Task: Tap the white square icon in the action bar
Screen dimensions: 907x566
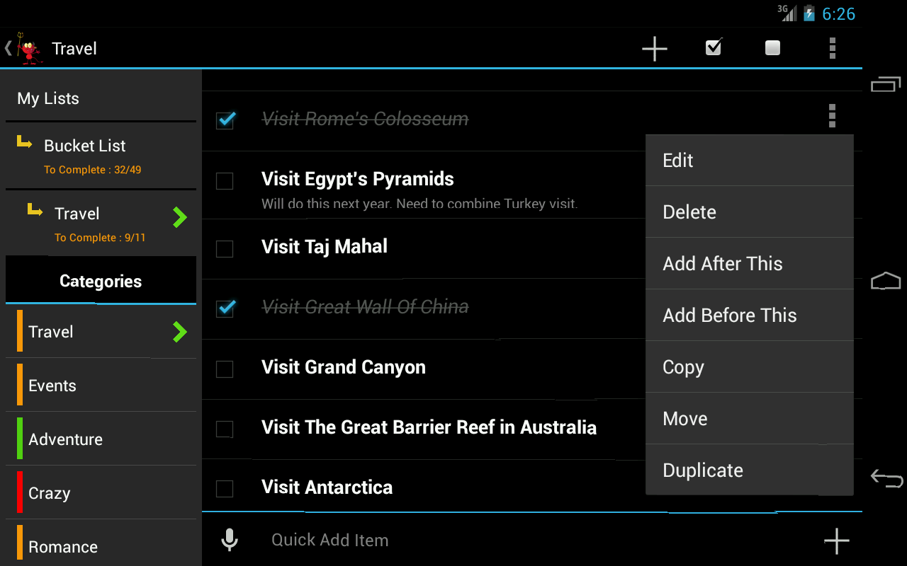Action: 772,48
